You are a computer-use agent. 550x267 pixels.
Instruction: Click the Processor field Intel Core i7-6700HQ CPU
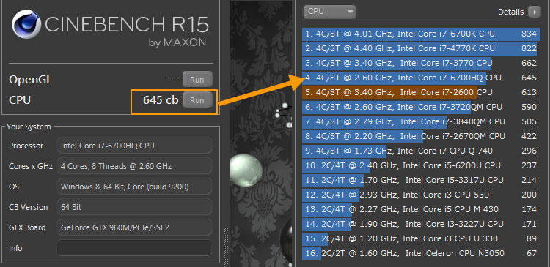pos(134,146)
